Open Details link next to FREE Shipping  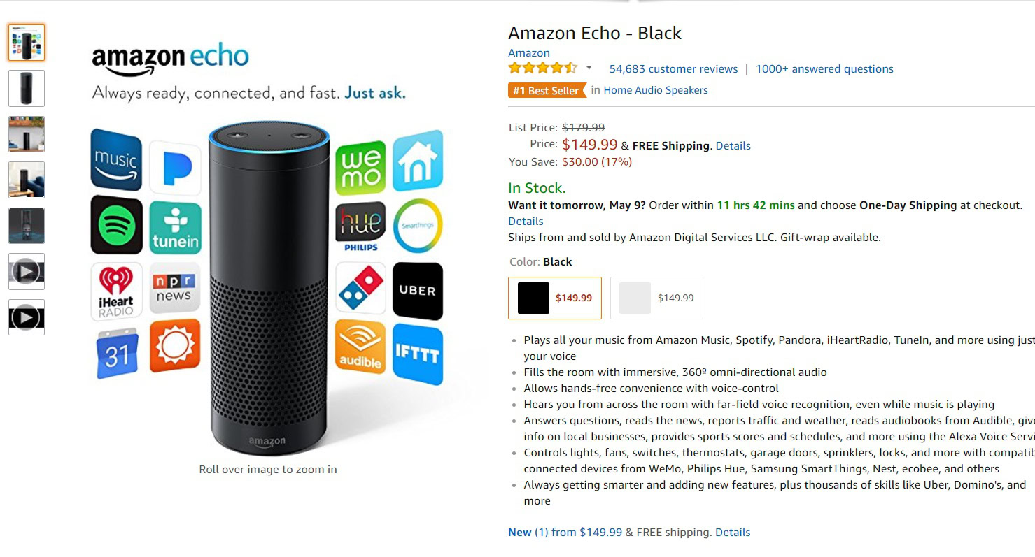733,146
